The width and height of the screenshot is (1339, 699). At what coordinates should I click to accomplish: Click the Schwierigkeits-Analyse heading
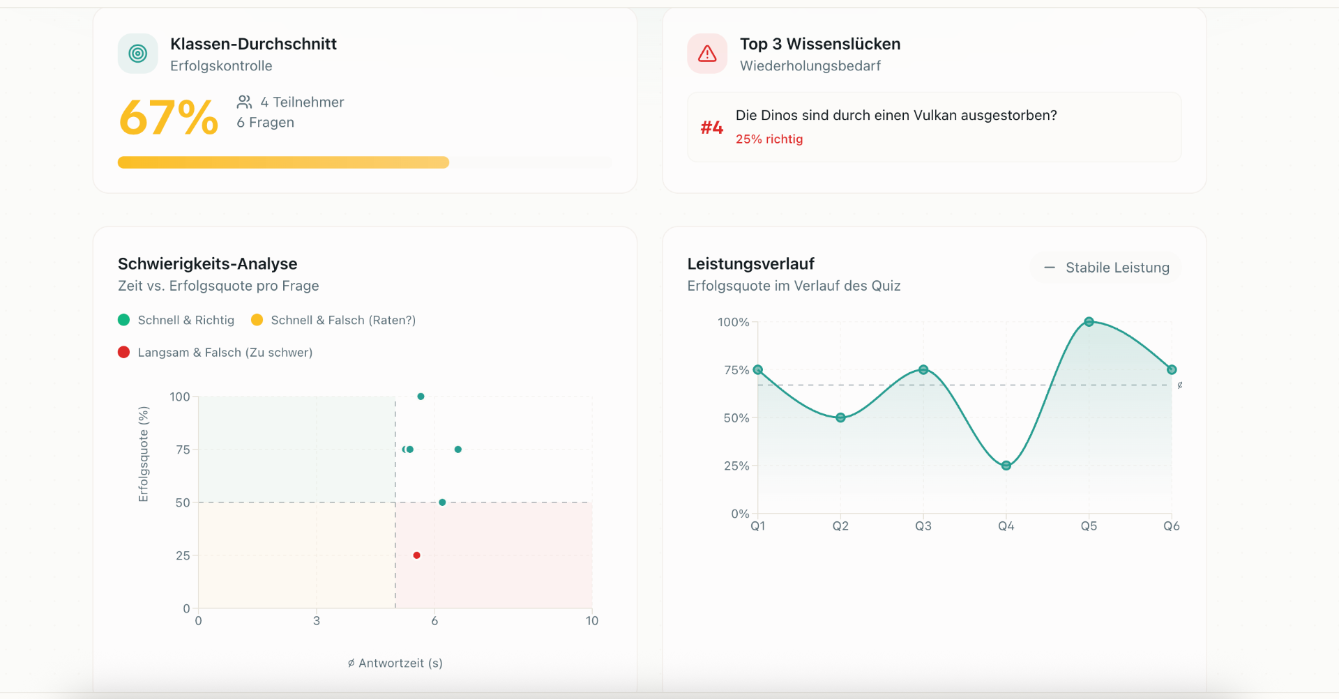[208, 264]
